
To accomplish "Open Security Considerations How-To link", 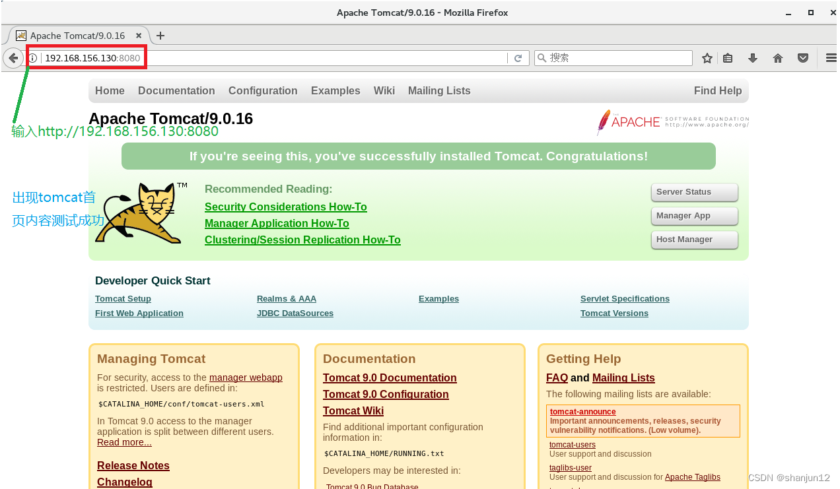I will click(286, 207).
